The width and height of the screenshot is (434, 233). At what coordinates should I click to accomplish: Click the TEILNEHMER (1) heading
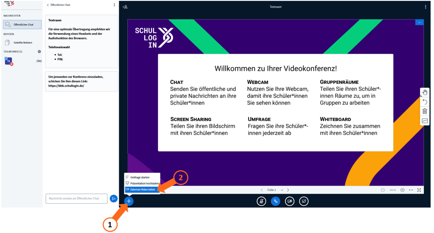[x=13, y=51]
